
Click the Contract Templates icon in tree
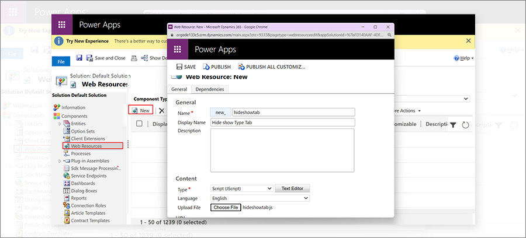(x=67, y=220)
